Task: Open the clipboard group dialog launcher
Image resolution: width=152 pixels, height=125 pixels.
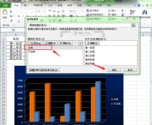Action: [14, 25]
